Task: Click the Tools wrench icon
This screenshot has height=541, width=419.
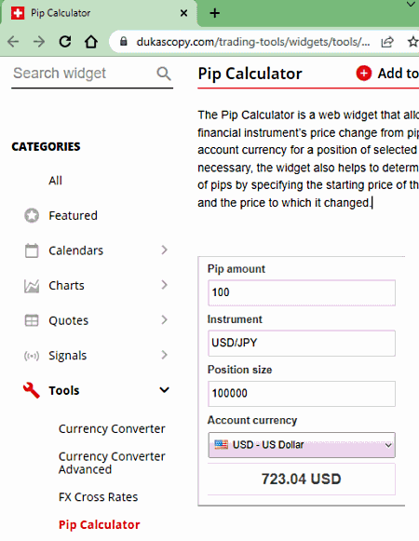Action: tap(31, 390)
